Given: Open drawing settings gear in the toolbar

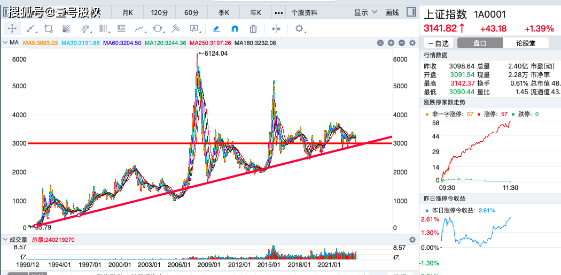Looking at the screenshot, I should tap(299, 29).
